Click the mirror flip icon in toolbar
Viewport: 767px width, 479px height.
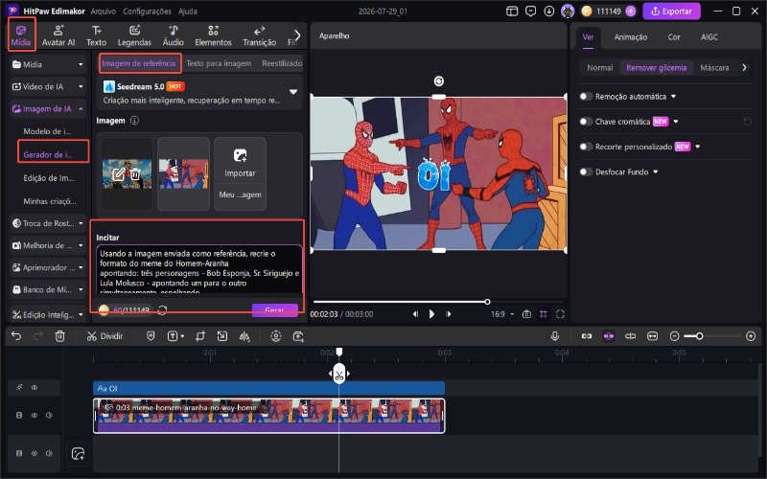pos(244,336)
